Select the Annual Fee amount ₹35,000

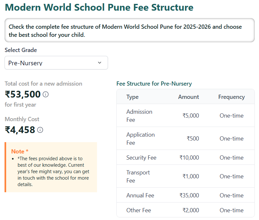pyautogui.click(x=190, y=195)
